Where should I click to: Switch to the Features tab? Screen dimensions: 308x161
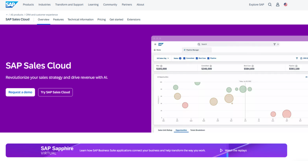click(x=58, y=20)
